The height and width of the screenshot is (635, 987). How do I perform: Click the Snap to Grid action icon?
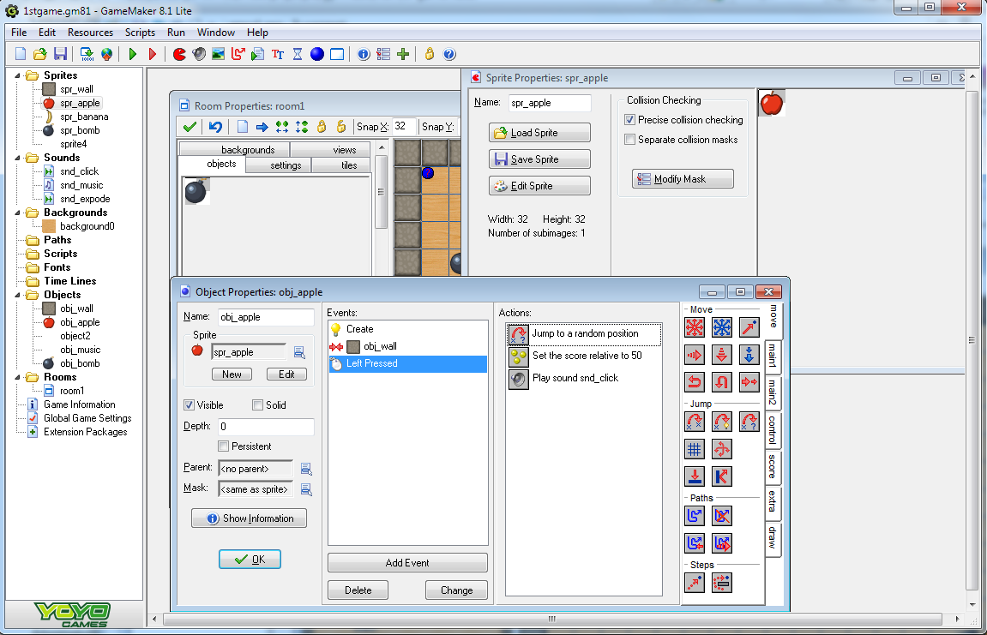point(695,449)
